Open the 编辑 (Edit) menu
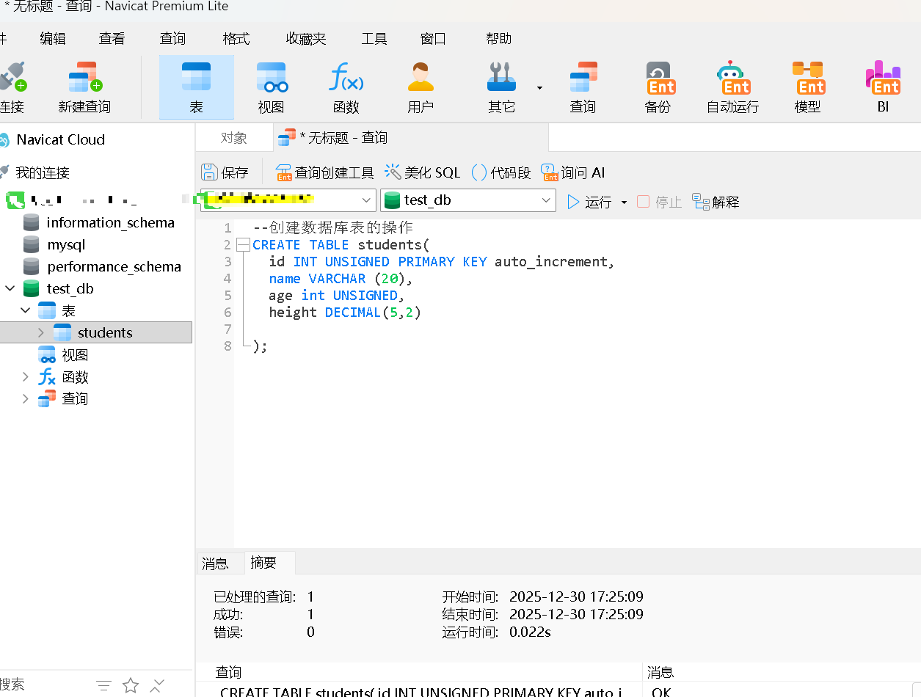921x697 pixels. coord(53,39)
